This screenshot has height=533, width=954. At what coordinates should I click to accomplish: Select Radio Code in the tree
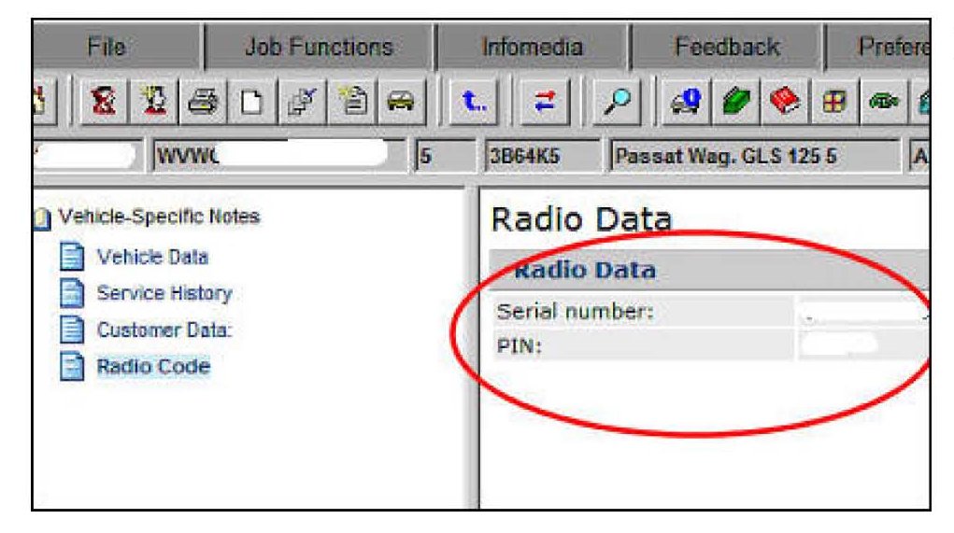click(153, 366)
